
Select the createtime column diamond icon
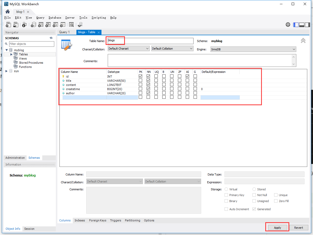63,89
